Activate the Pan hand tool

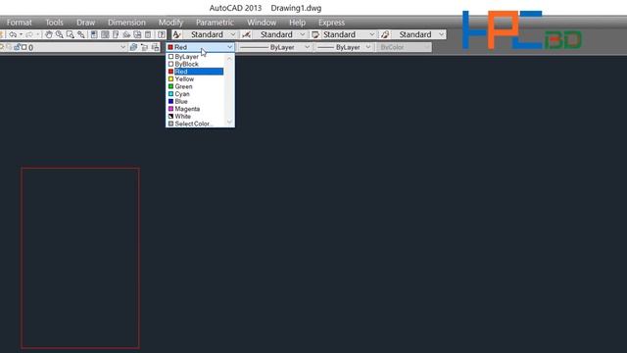tap(49, 35)
